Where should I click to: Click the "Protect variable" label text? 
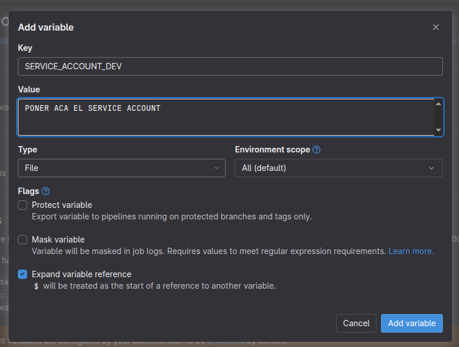pyautogui.click(x=62, y=205)
